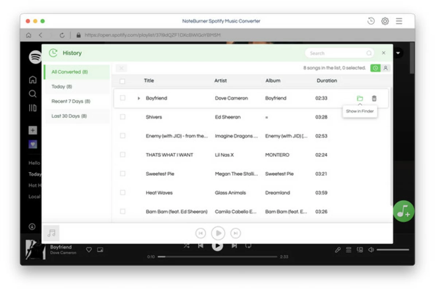Click the Spotify logo

coord(35,57)
